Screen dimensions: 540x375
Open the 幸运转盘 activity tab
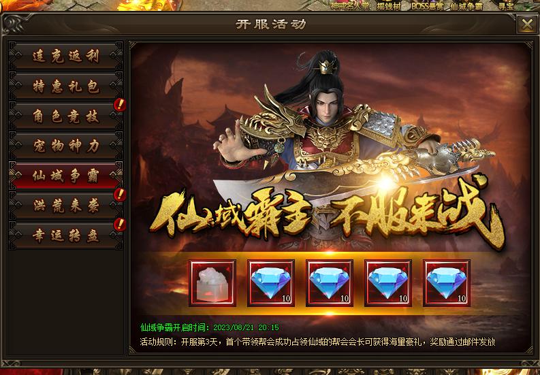pos(66,235)
